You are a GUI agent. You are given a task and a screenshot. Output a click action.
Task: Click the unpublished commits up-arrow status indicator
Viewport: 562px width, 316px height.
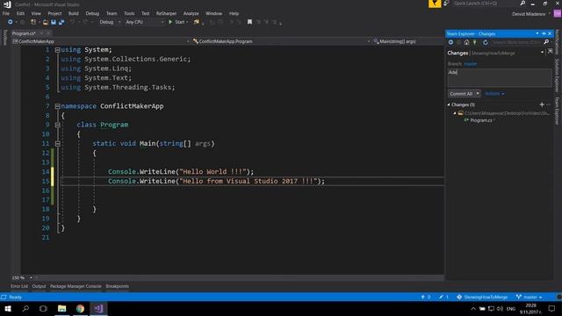coord(425,297)
